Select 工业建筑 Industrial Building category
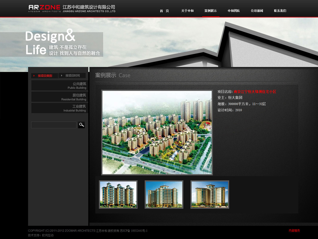318x239 pixels. [60, 108]
